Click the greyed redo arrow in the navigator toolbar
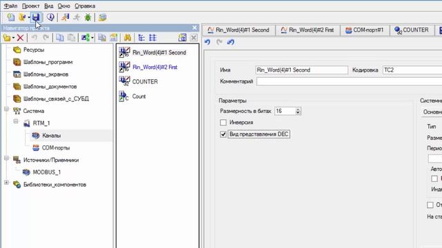442x248 pixels. point(46,37)
